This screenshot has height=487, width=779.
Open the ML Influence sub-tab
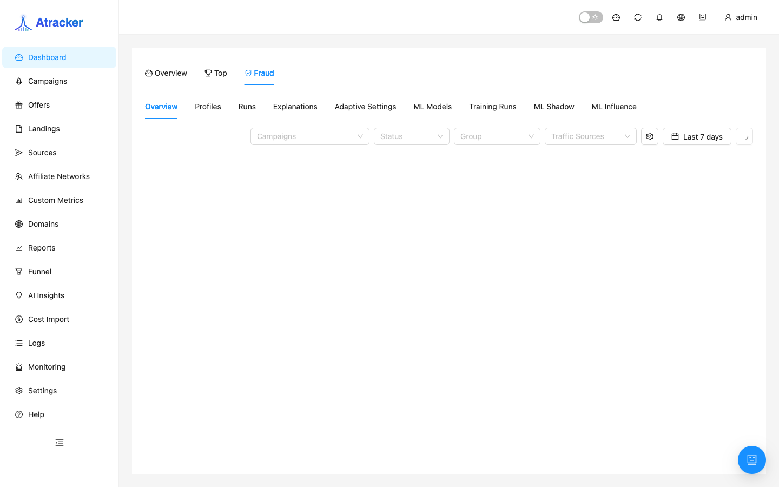[614, 107]
